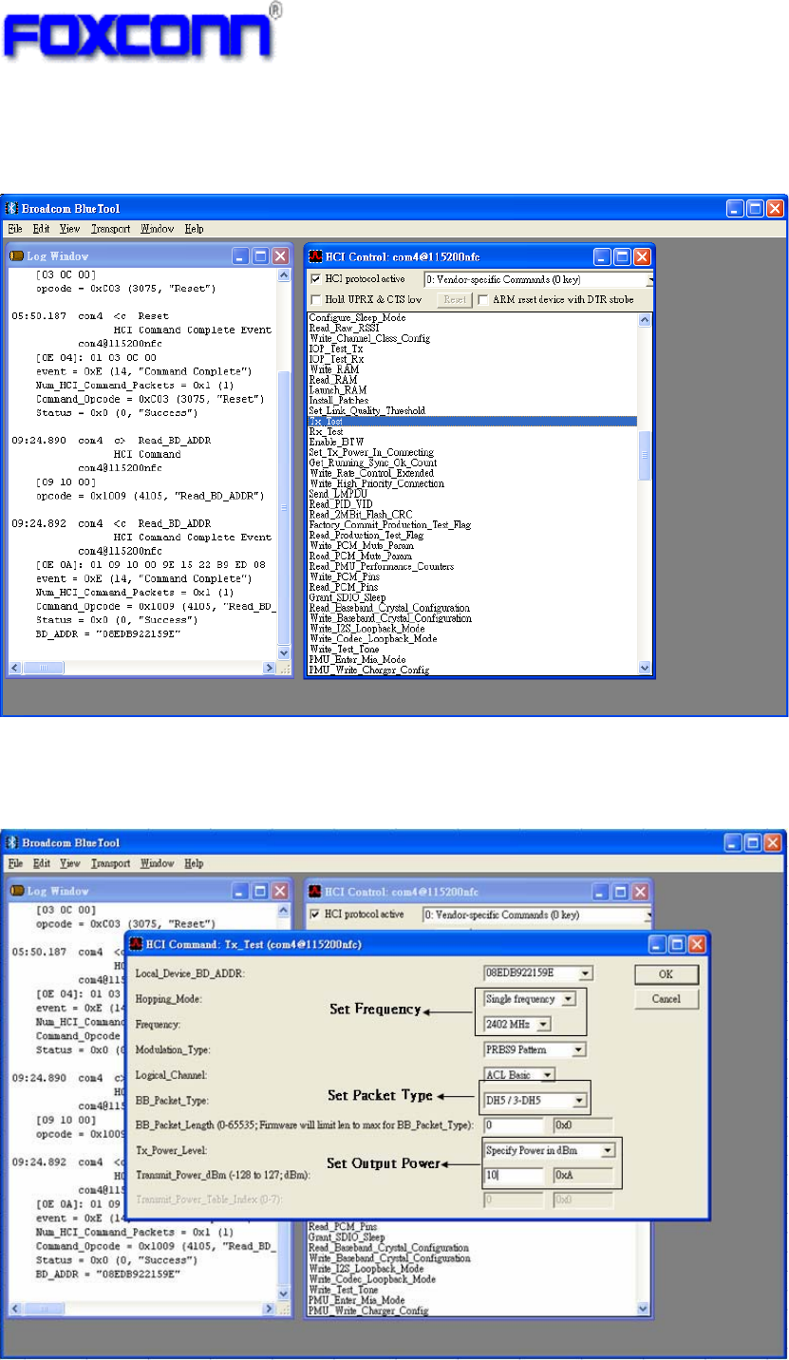Open File menu in BlueTool window showing Tx_Test dialog
Viewport: 789px width, 1360px height.
(15, 864)
